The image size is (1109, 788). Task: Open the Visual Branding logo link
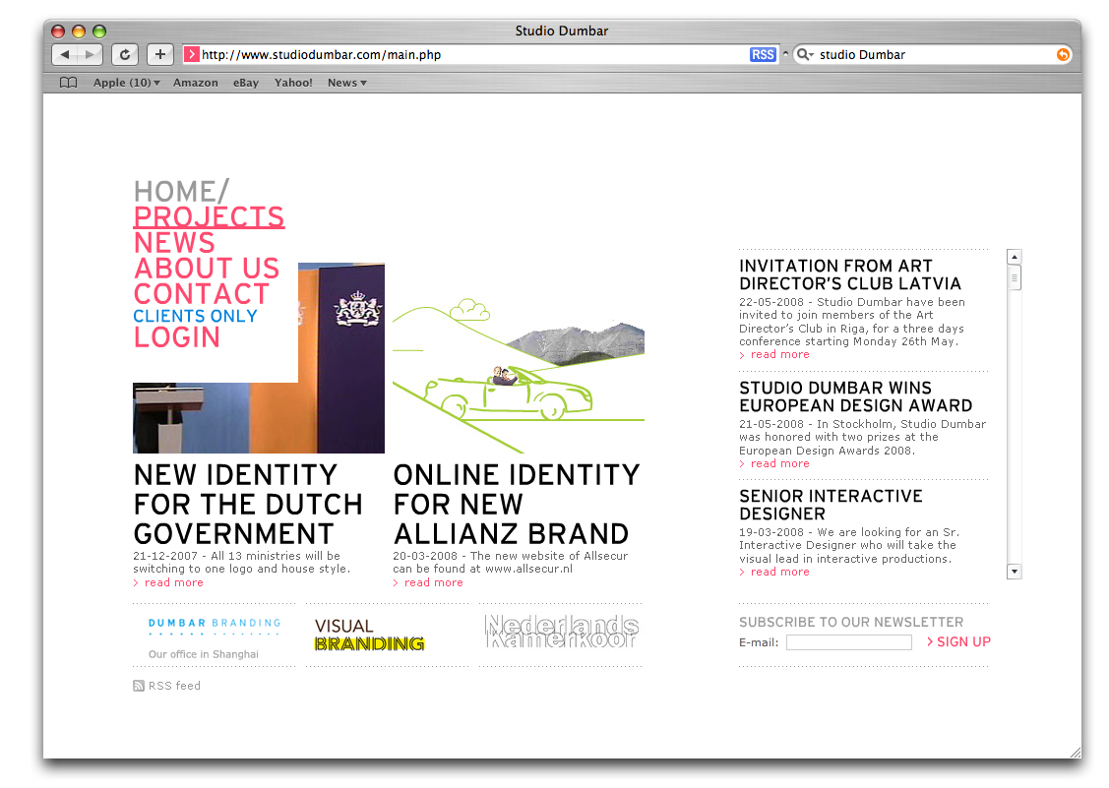pos(369,635)
